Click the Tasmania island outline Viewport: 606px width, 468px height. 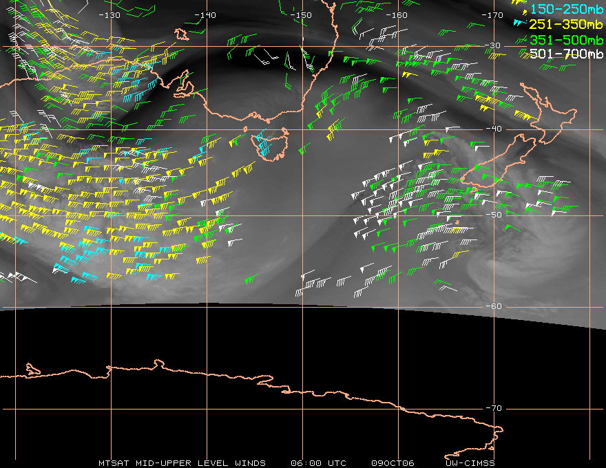point(270,145)
